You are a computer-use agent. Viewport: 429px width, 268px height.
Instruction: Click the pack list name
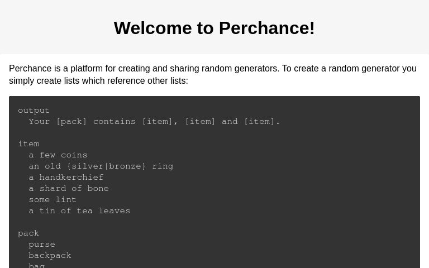[x=28, y=233]
